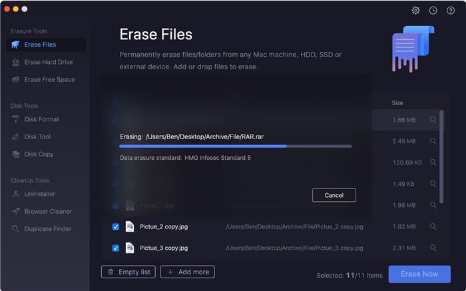This screenshot has height=291, width=466.
Task: Open the settings gear icon
Action: tap(415, 11)
